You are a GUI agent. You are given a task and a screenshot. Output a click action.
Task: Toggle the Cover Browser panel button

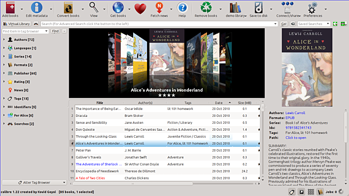click(x=301, y=191)
